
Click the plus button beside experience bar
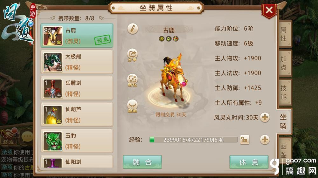(265, 140)
